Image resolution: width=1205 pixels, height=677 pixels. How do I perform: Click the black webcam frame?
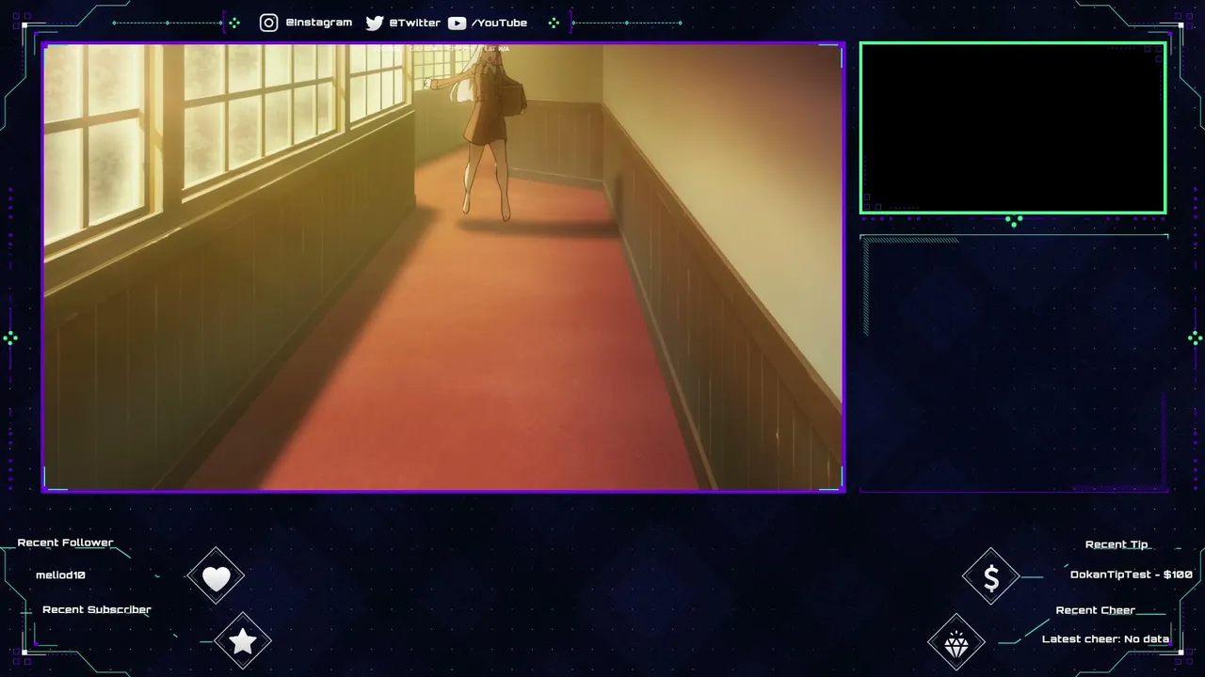pyautogui.click(x=1013, y=128)
